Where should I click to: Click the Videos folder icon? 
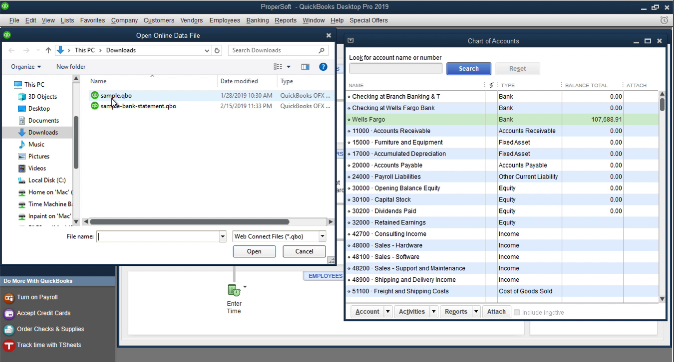click(x=22, y=169)
